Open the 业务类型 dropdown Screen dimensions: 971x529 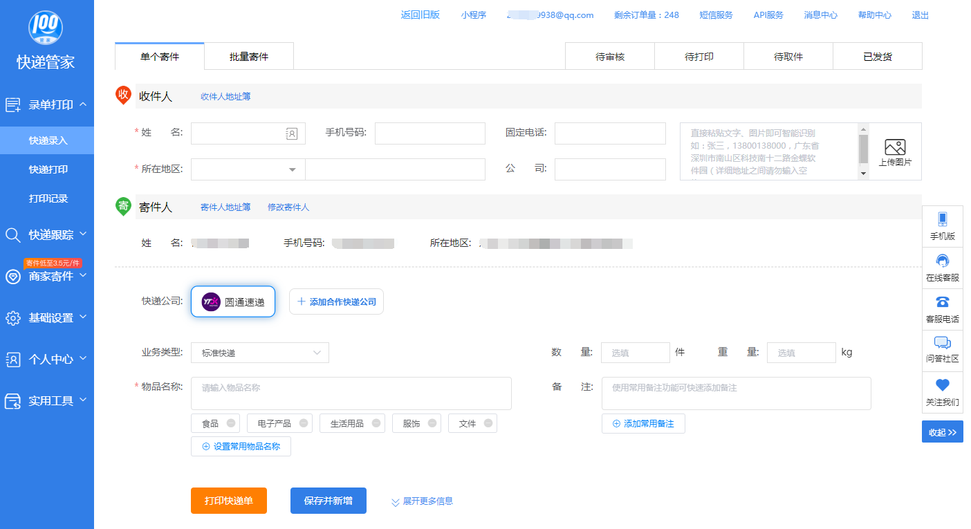(x=259, y=353)
